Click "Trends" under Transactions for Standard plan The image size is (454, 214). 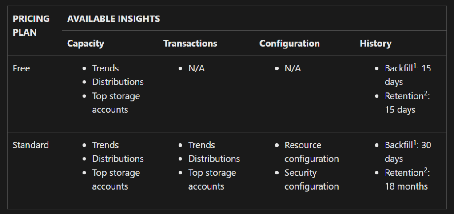point(201,145)
